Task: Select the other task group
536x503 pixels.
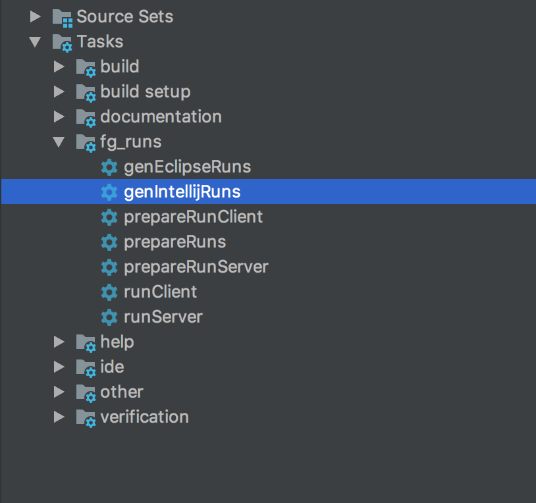Action: click(x=122, y=392)
